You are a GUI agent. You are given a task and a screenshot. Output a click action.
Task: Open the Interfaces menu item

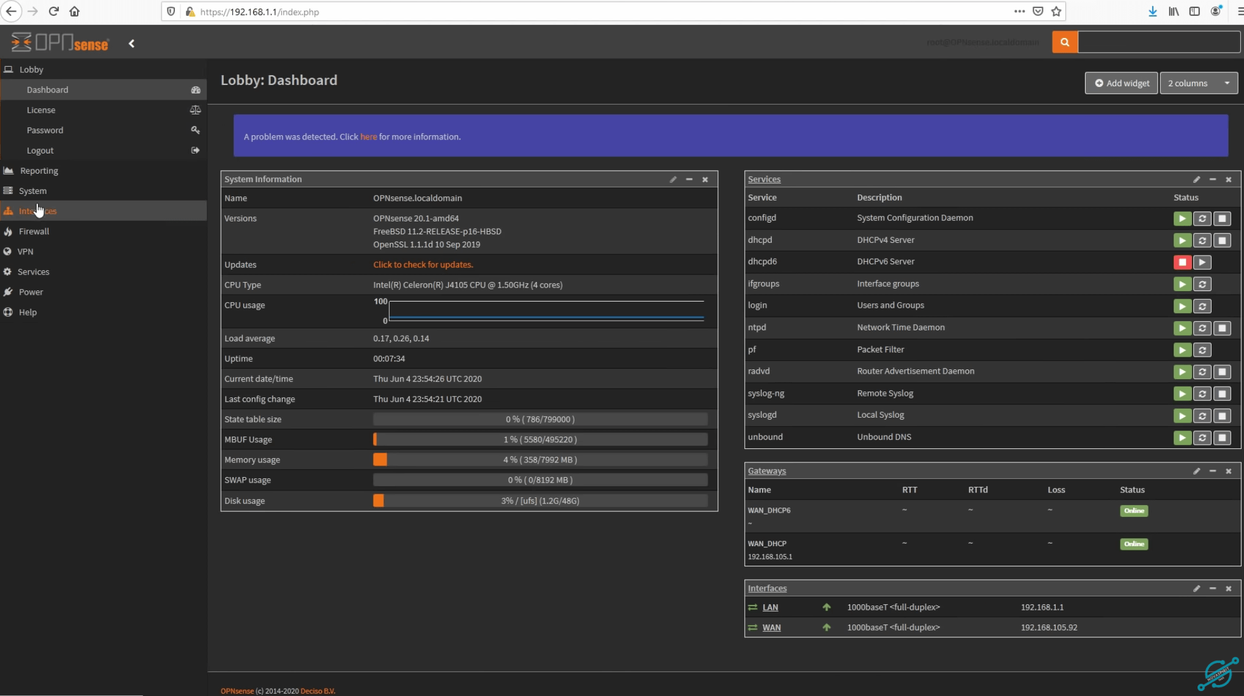click(37, 211)
